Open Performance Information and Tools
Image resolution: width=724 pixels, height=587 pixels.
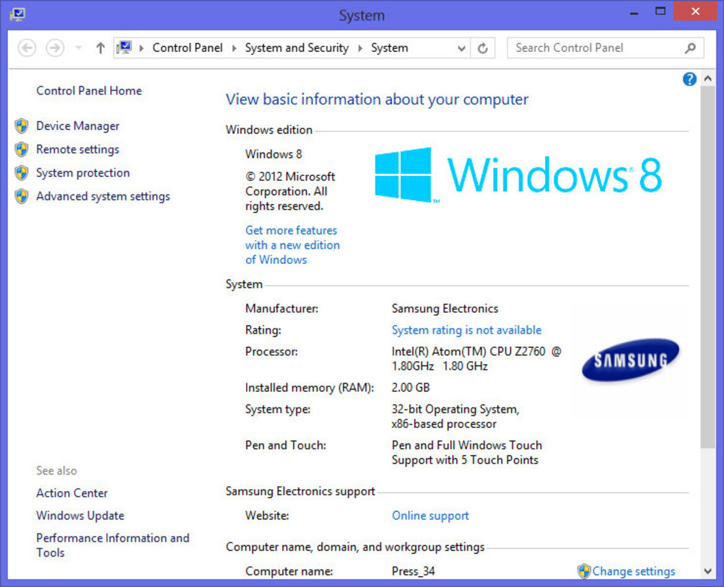click(x=113, y=546)
